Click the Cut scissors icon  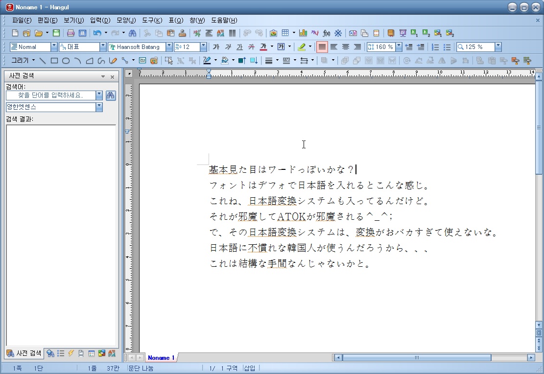pyautogui.click(x=147, y=33)
